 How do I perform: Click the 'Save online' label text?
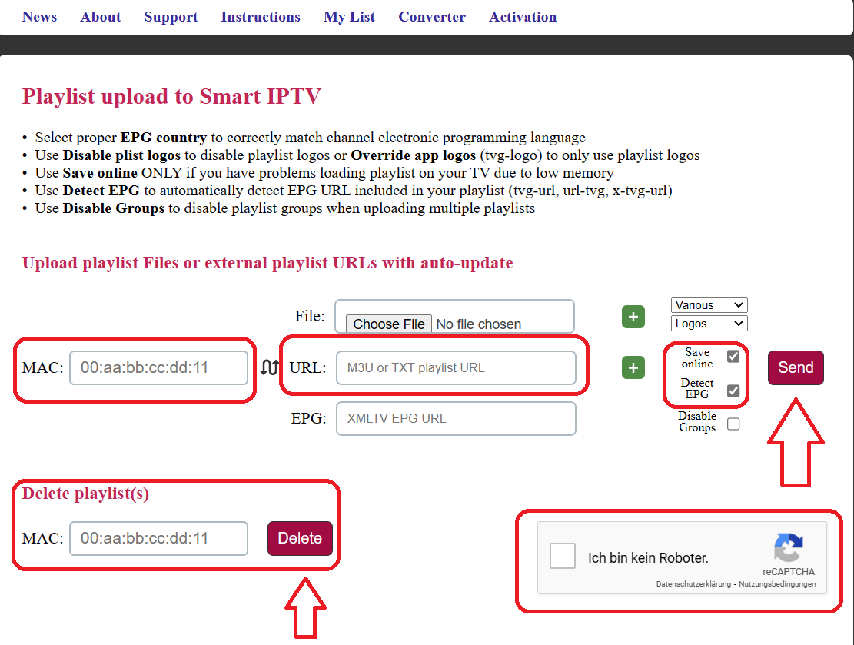point(697,358)
